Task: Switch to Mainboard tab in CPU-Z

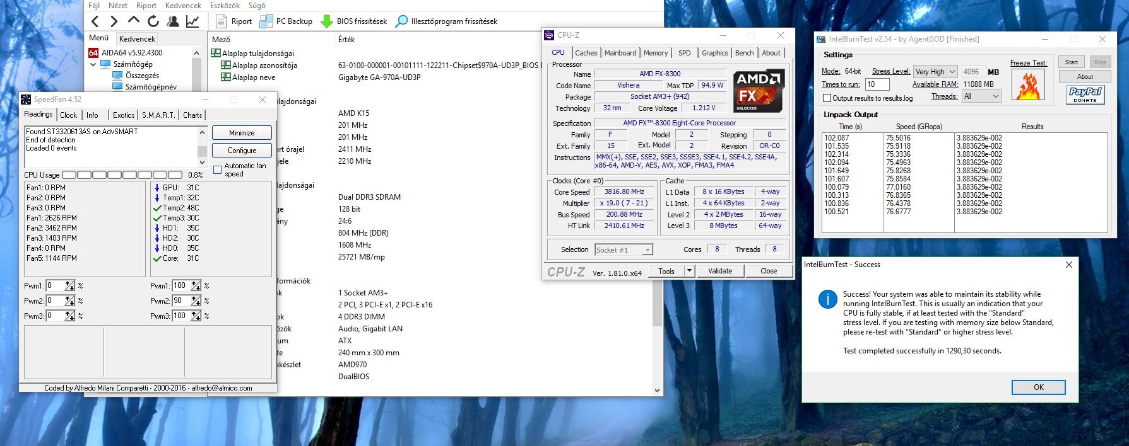Action: [x=620, y=53]
